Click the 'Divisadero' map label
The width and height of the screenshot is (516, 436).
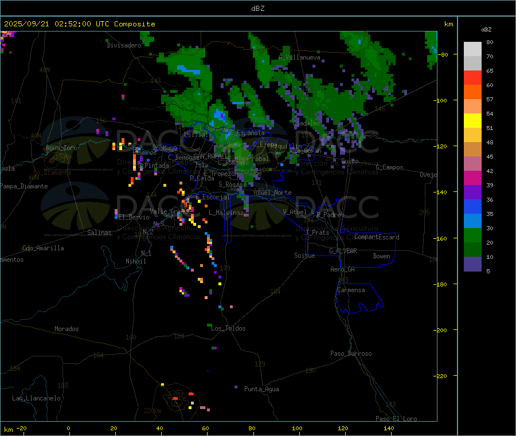(124, 45)
